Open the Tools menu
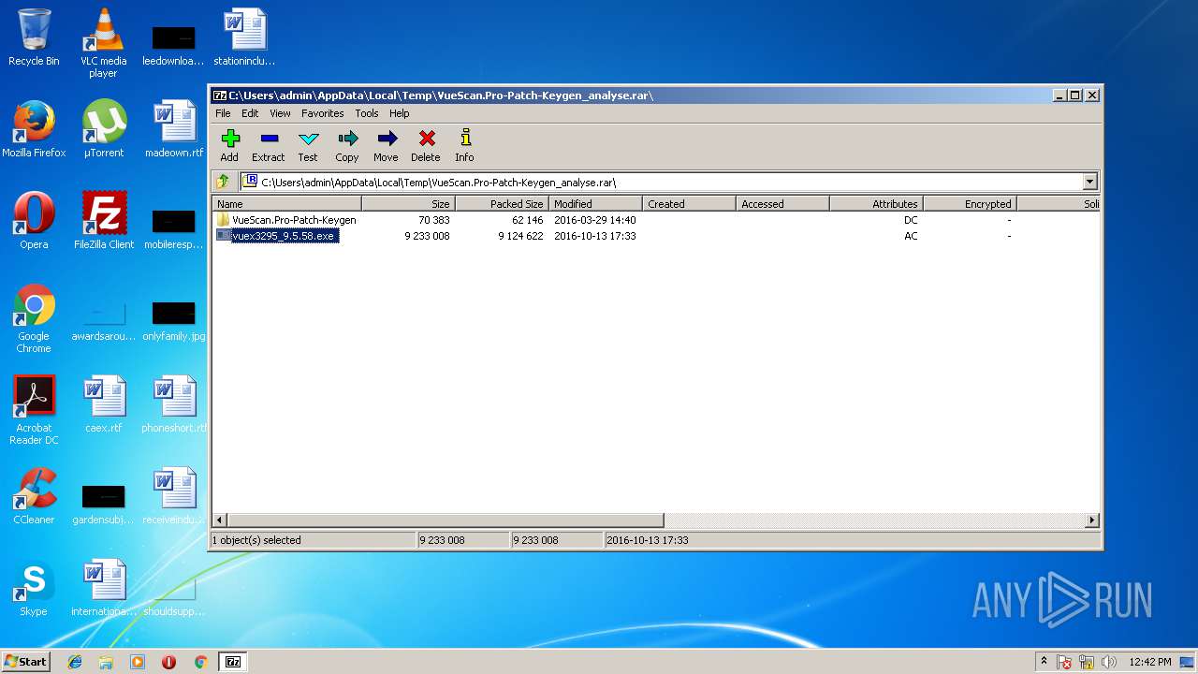Image resolution: width=1198 pixels, height=674 pixels. pos(367,113)
